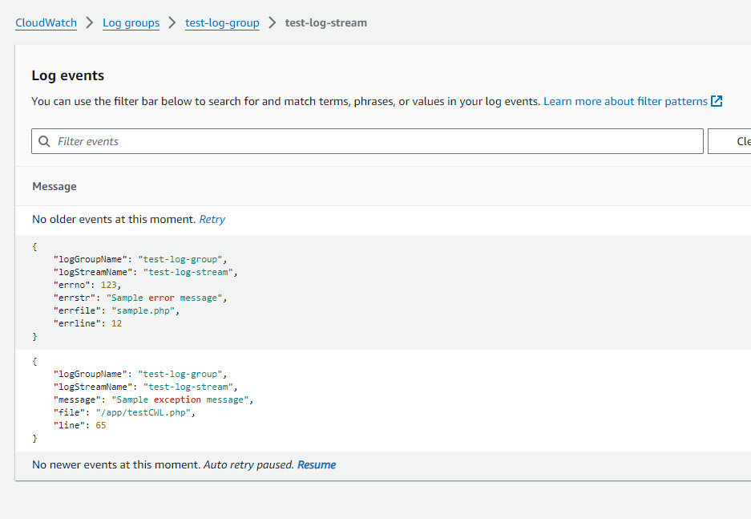Navigate to test-log-group breadcrumb

point(222,22)
